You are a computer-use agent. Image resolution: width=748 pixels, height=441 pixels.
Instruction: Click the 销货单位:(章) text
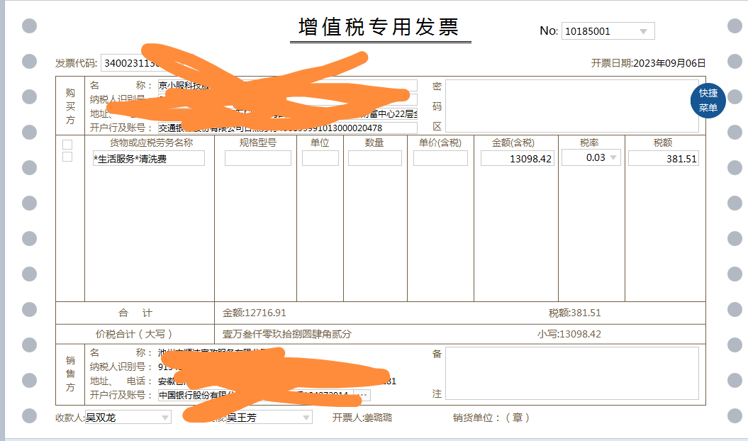tap(491, 418)
